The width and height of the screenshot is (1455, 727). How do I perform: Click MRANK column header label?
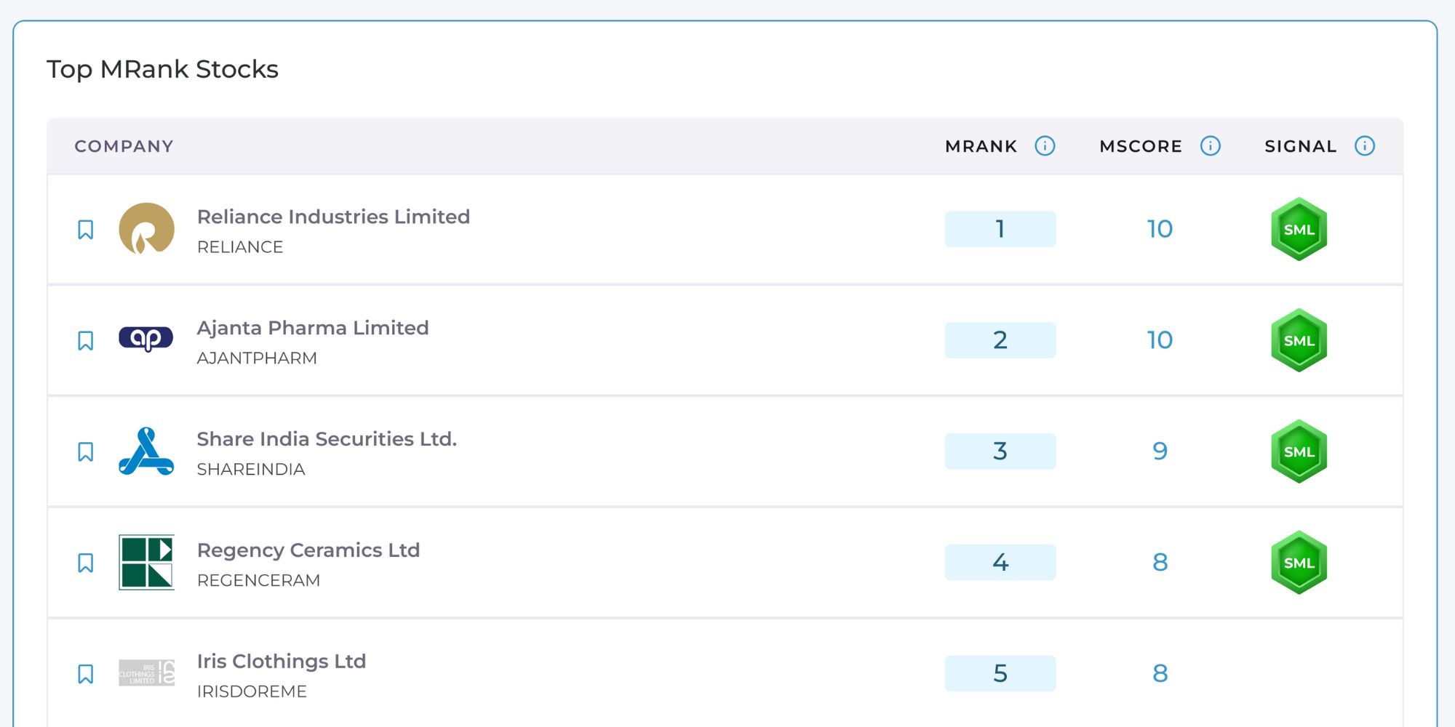pos(981,146)
